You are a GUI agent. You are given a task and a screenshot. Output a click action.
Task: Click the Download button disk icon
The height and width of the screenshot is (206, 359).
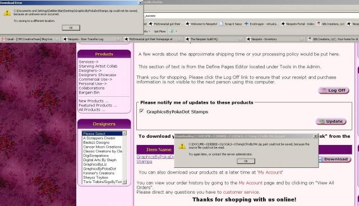pyautogui.click(x=320, y=160)
